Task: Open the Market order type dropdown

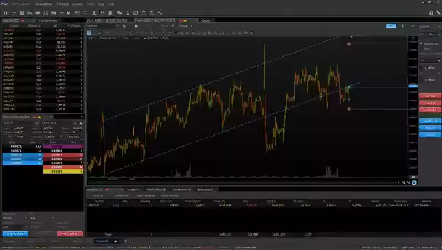Action: point(15,218)
